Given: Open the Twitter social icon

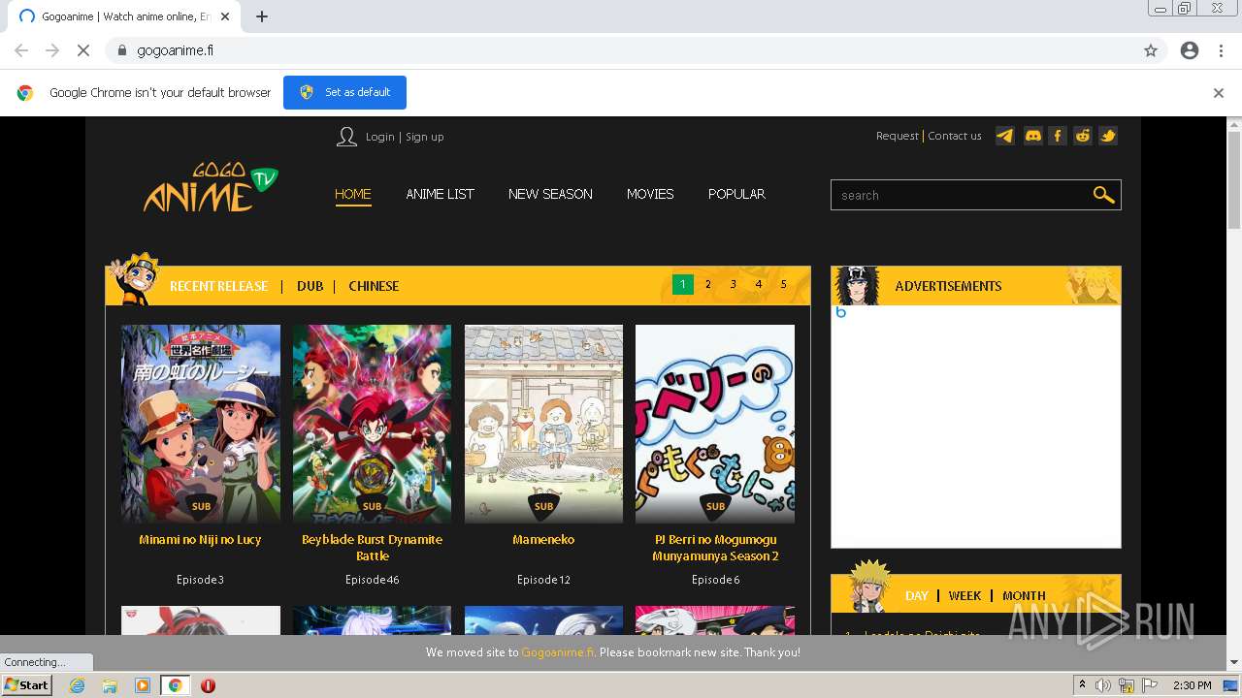Looking at the screenshot, I should click(1107, 136).
